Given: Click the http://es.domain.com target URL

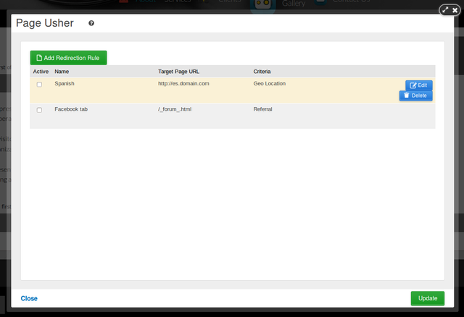Looking at the screenshot, I should tap(183, 84).
